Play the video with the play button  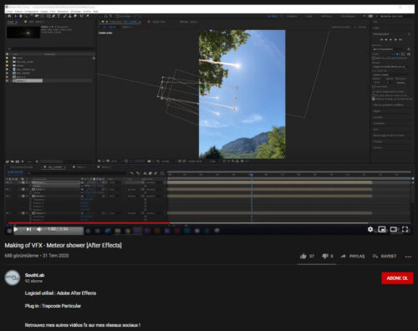click(16, 229)
